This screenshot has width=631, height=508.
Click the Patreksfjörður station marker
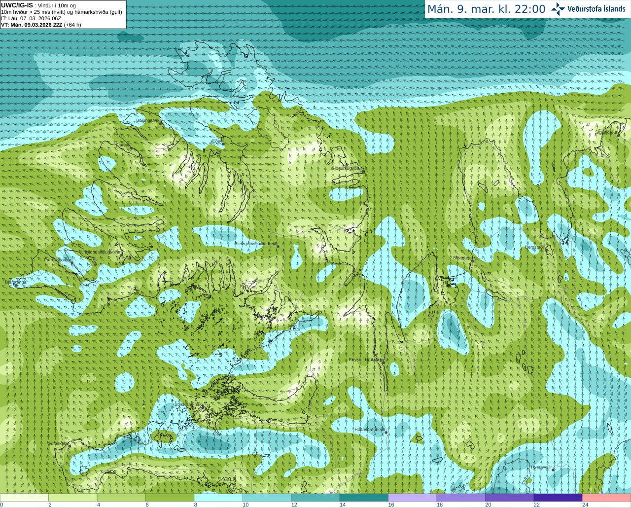point(72,262)
